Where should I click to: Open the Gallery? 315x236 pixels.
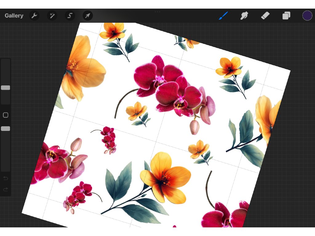tap(14, 16)
